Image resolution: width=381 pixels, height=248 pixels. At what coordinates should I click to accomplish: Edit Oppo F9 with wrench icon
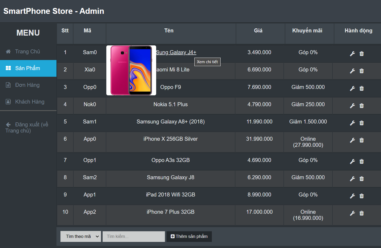coord(352,88)
